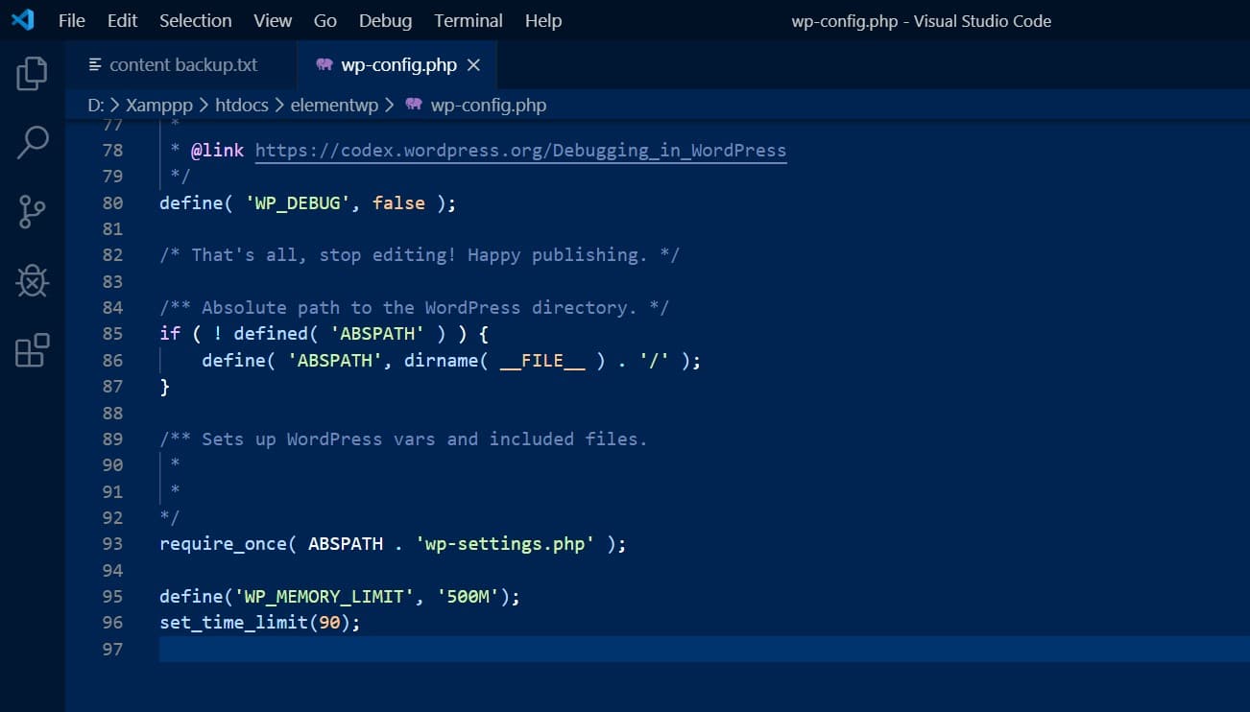
Task: Expand the htdocs breadcrumb folder
Action: 241,105
